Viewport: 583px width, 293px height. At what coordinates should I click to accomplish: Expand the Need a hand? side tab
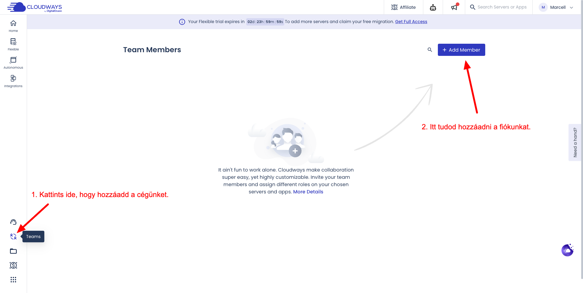(x=575, y=142)
